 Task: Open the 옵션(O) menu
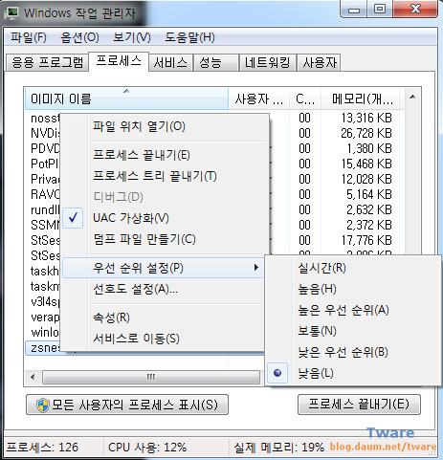coord(79,37)
